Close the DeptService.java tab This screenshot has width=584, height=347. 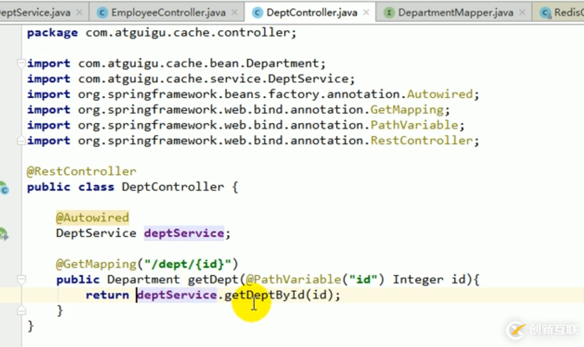click(x=79, y=12)
